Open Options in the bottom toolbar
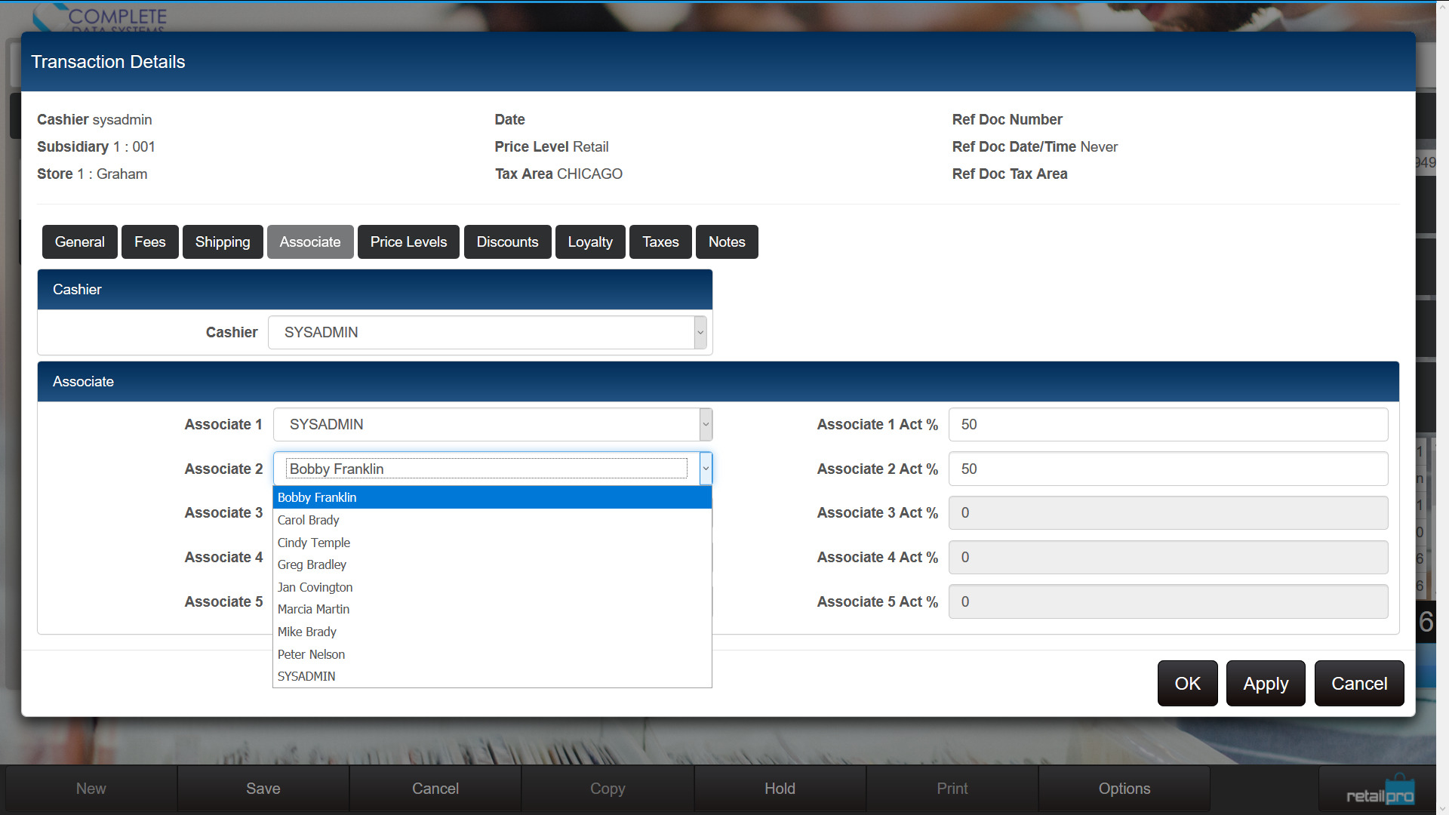Screen dimensions: 1449x815 1124,789
